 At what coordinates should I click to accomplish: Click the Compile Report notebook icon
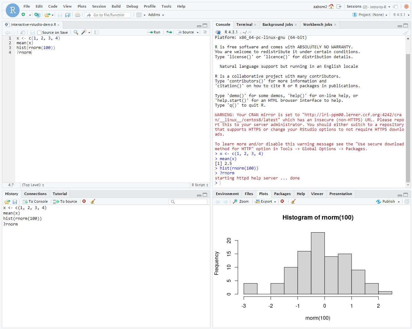(97, 32)
